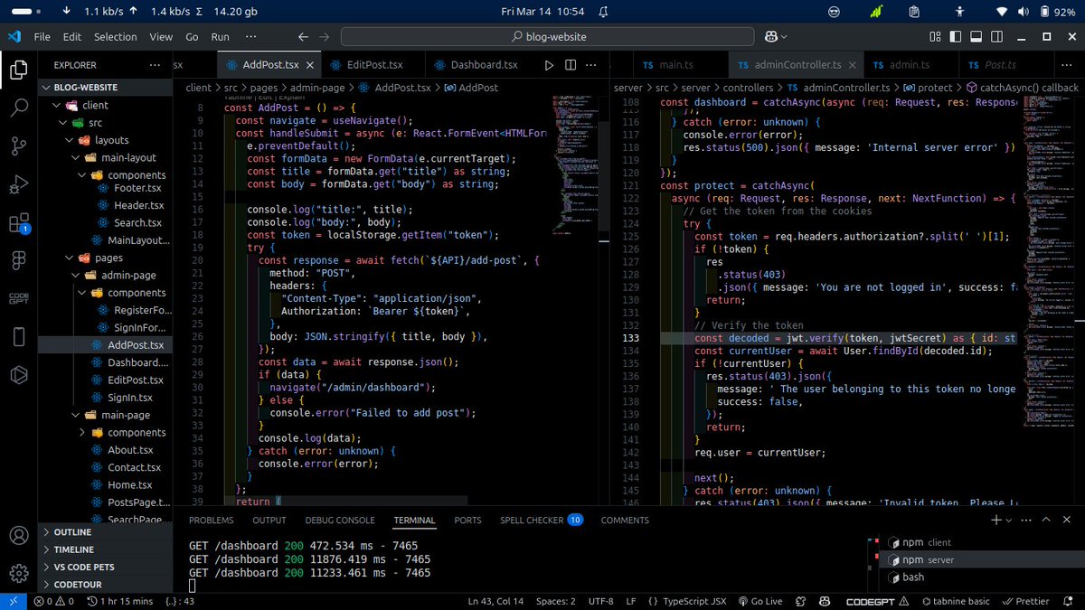Viewport: 1085px width, 610px height.
Task: Collapse the admin-page folder
Action: click(x=104, y=276)
